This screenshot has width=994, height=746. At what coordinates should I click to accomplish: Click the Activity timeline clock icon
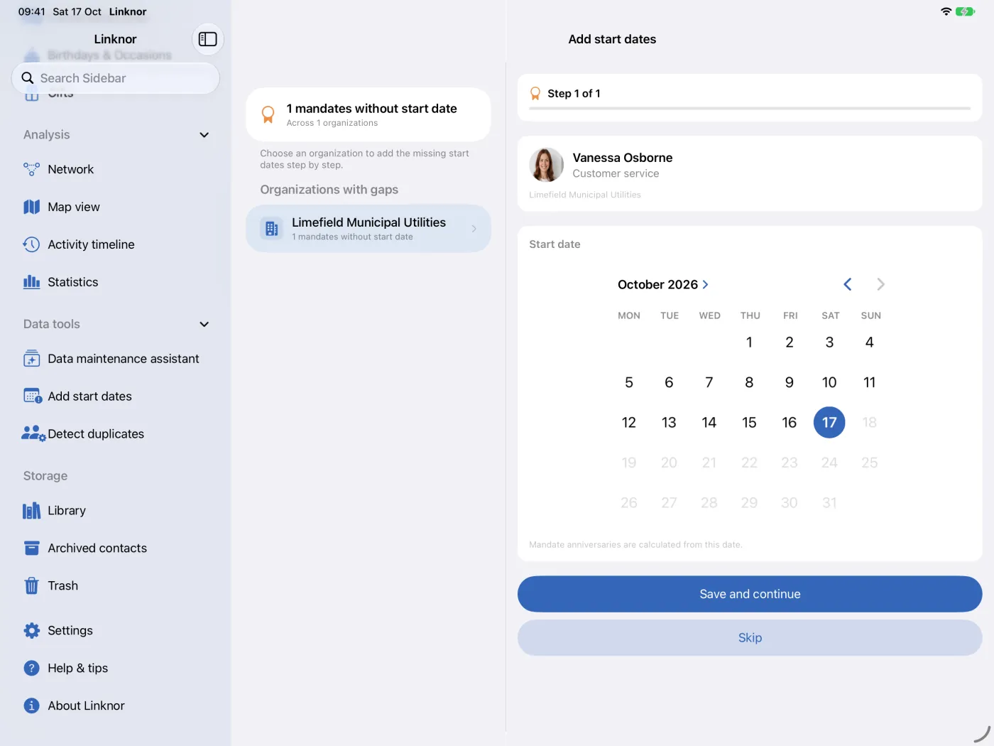coord(31,244)
